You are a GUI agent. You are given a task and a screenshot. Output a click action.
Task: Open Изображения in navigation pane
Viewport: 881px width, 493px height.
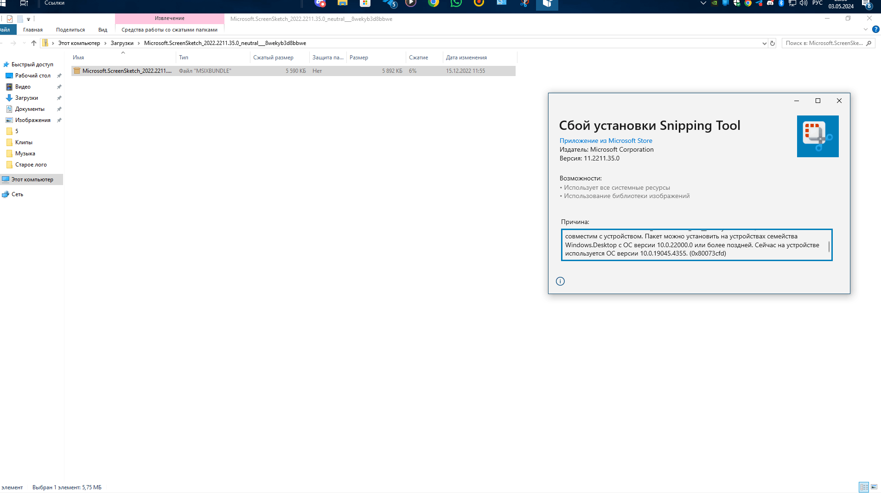pos(32,120)
